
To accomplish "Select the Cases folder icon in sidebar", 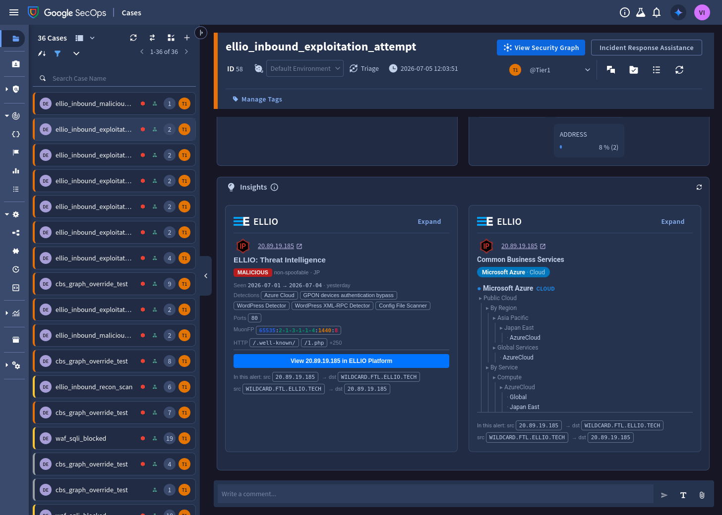I will coord(15,38).
